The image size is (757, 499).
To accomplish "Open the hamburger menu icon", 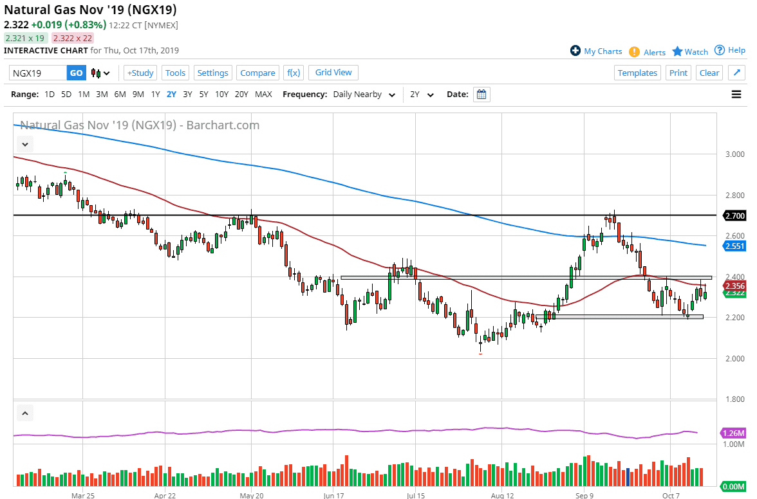I will [736, 95].
